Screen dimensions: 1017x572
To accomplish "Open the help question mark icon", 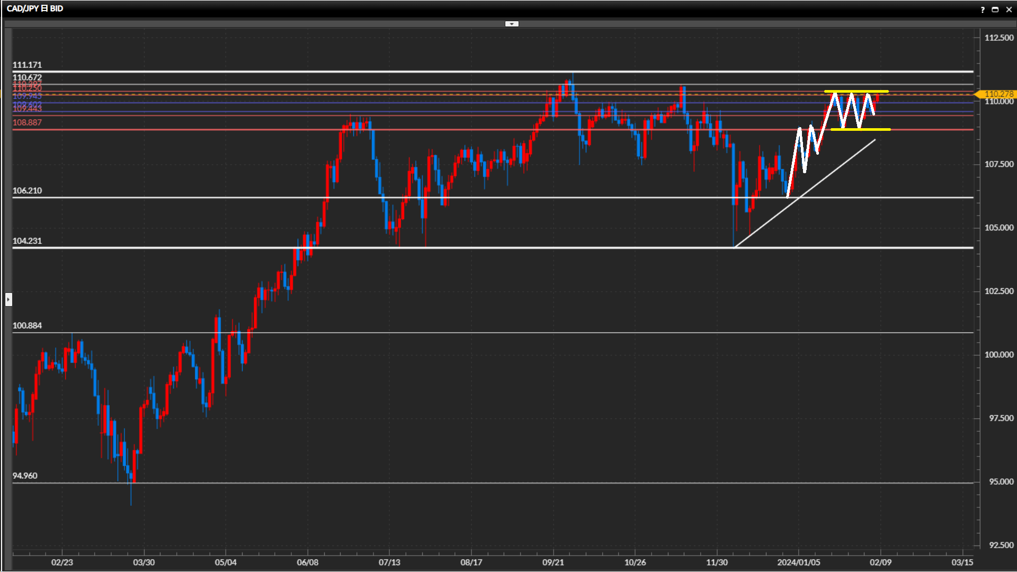I will tap(983, 10).
